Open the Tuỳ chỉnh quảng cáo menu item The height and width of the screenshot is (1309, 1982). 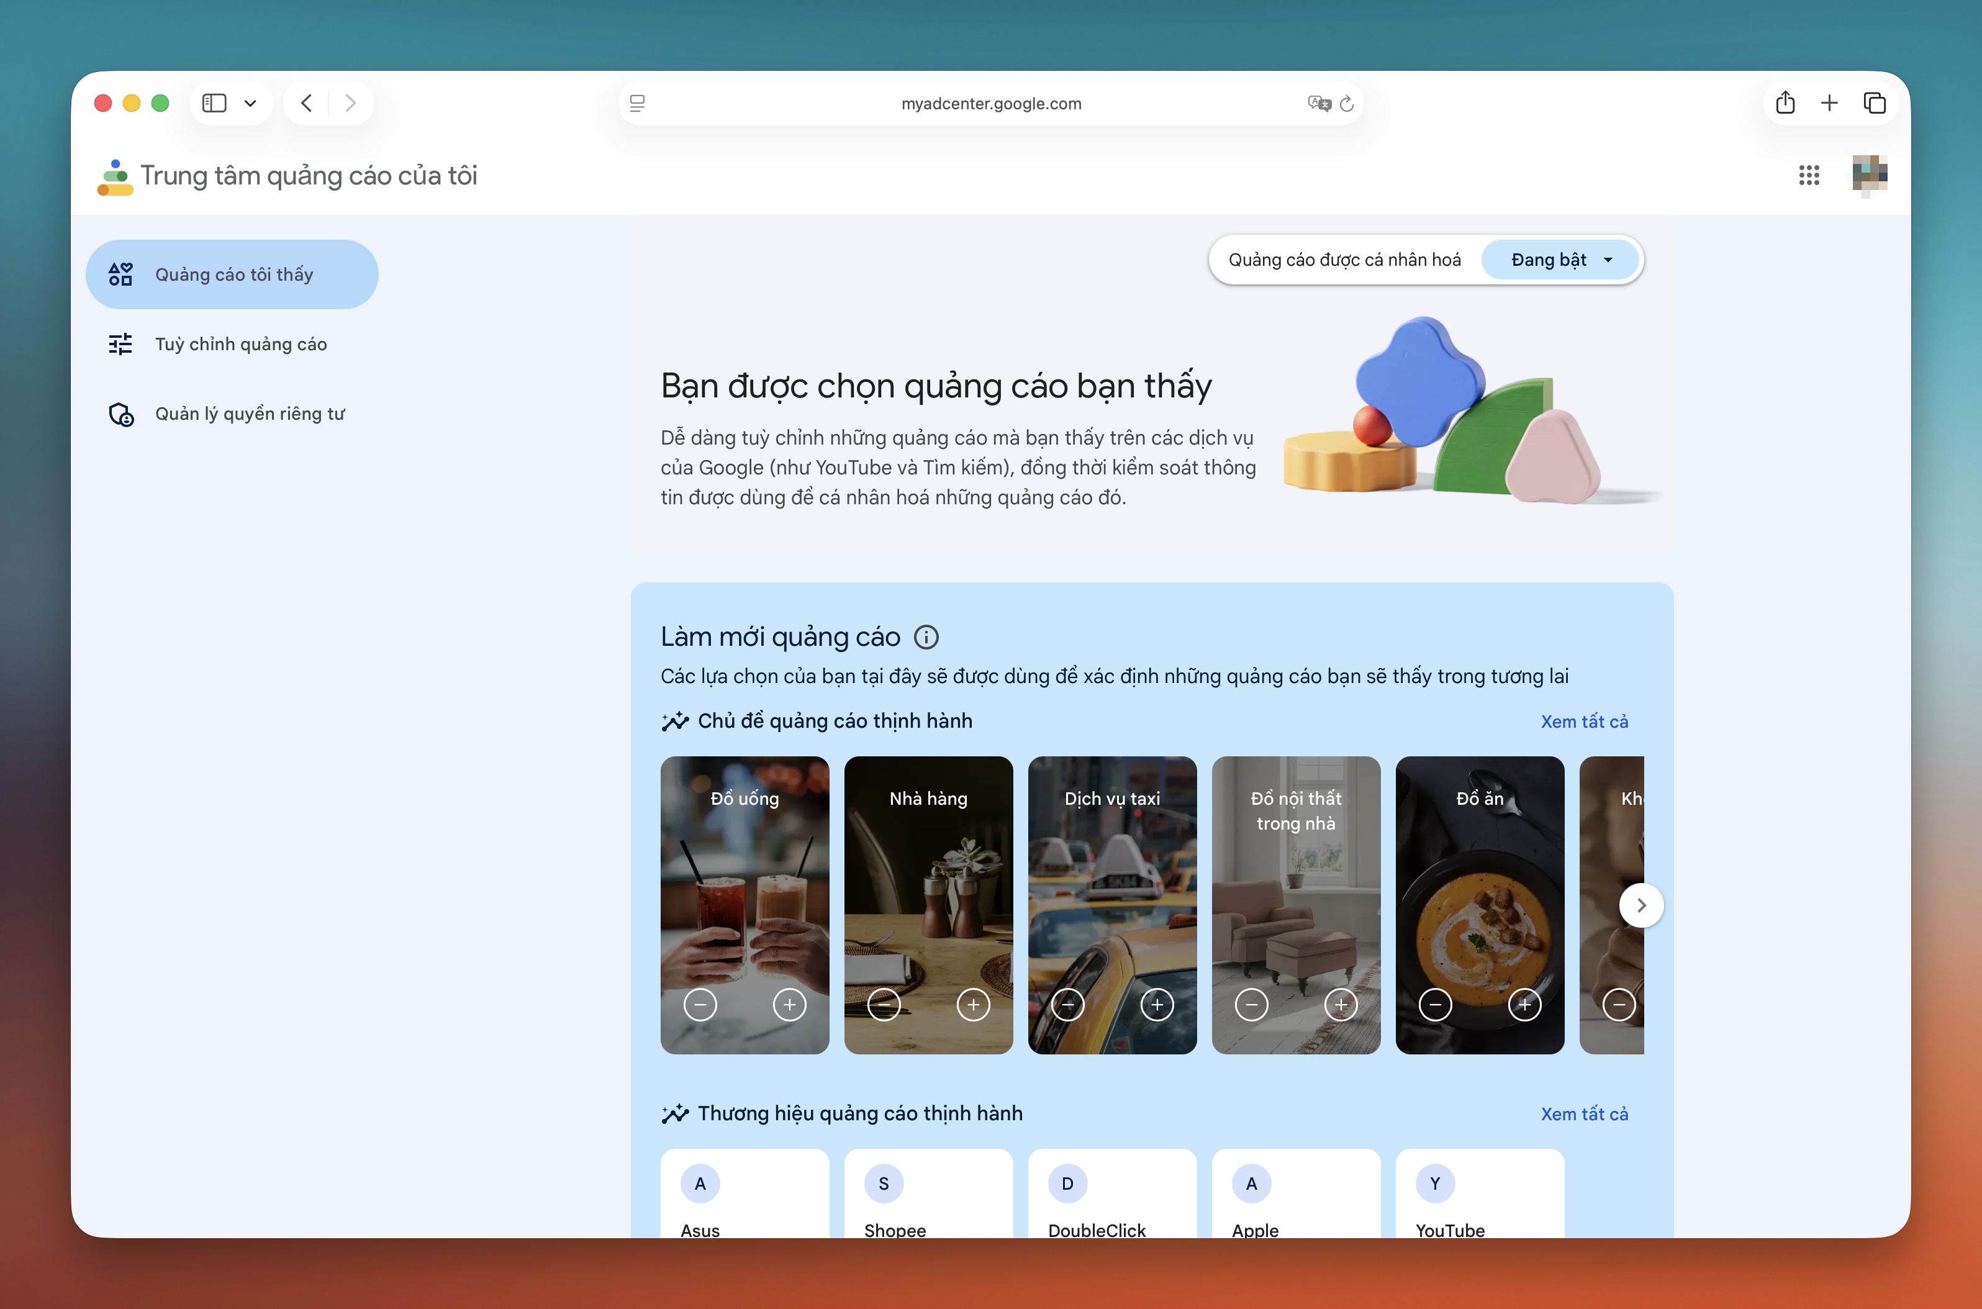pos(240,344)
